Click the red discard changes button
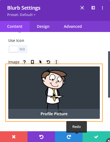Viewport: 110px width, 142px height. click(14, 137)
